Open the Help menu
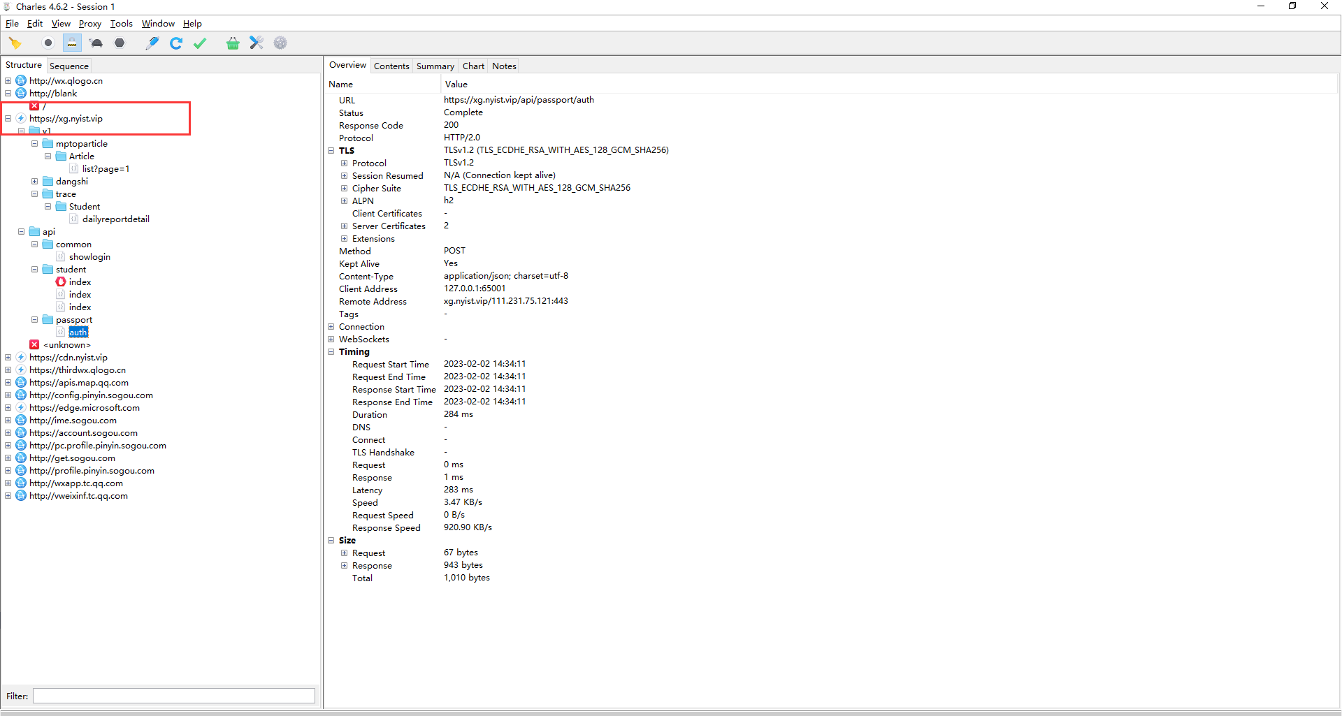 (192, 24)
